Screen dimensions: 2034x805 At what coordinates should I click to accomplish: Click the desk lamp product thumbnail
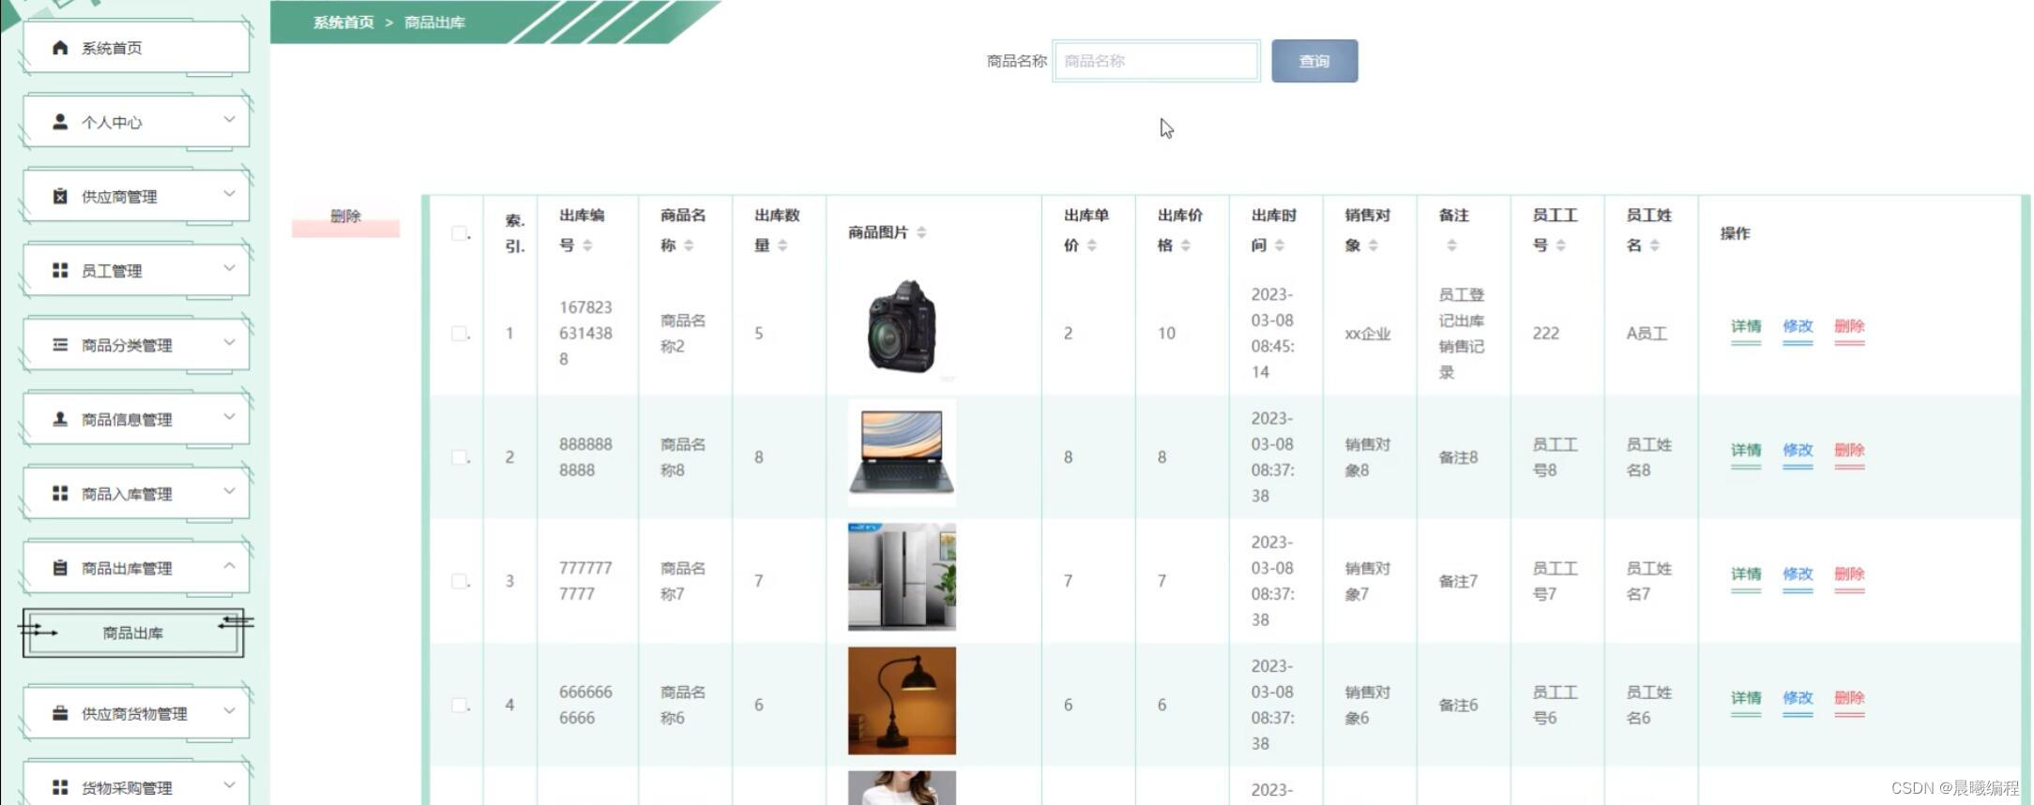[902, 700]
